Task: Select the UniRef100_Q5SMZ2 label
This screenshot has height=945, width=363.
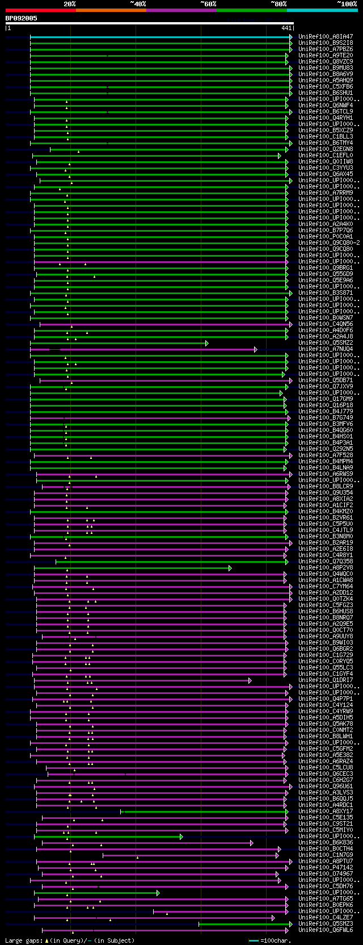Action: [x=326, y=343]
